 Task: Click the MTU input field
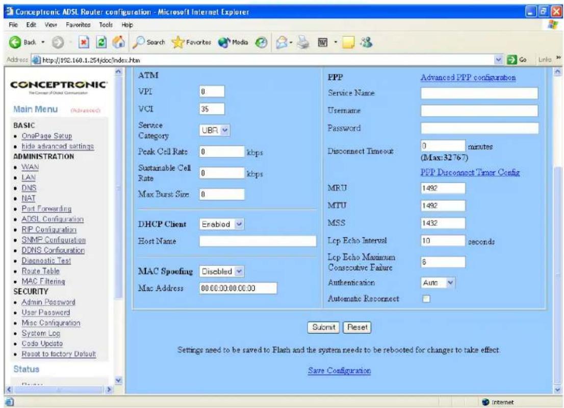[443, 205]
